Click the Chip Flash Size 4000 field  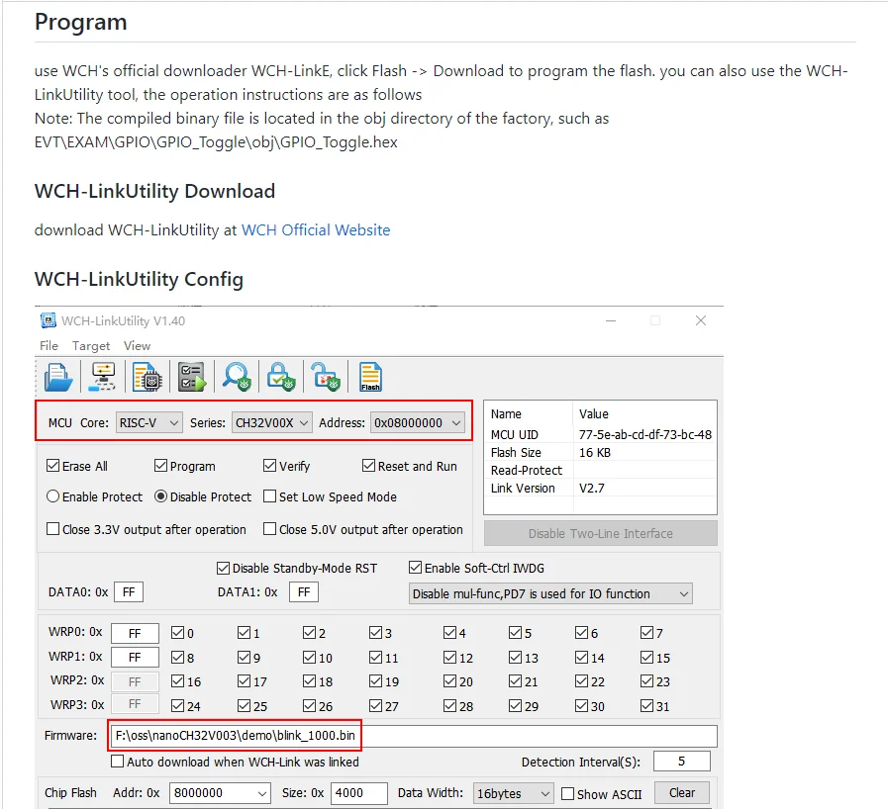click(x=359, y=793)
